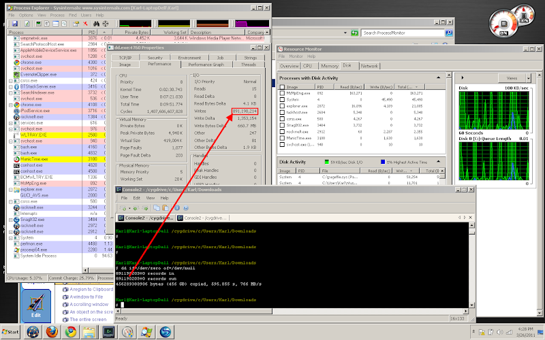Click the Search ProcessMonitor input field
Screen dimensions: 545x340
pyautogui.click(x=403, y=33)
